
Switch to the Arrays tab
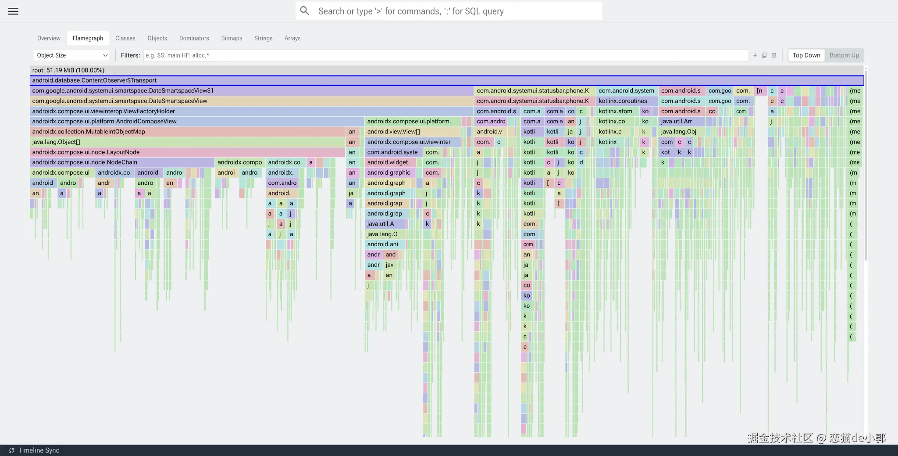(x=292, y=38)
